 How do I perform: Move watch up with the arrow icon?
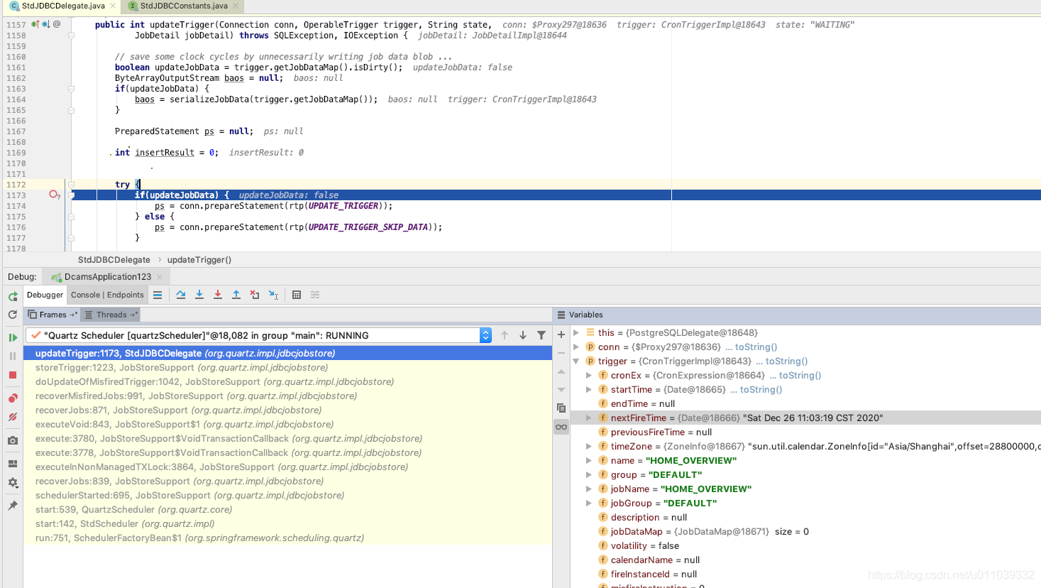point(561,371)
